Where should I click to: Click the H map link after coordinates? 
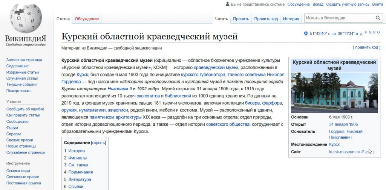366,32
